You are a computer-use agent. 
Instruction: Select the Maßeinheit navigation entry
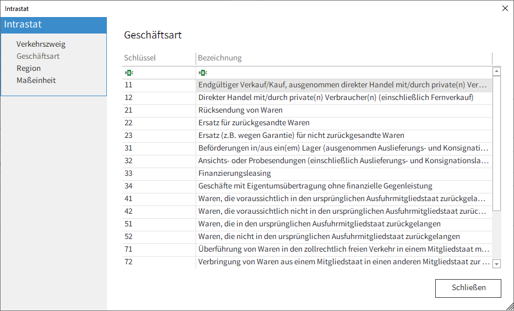(36, 80)
